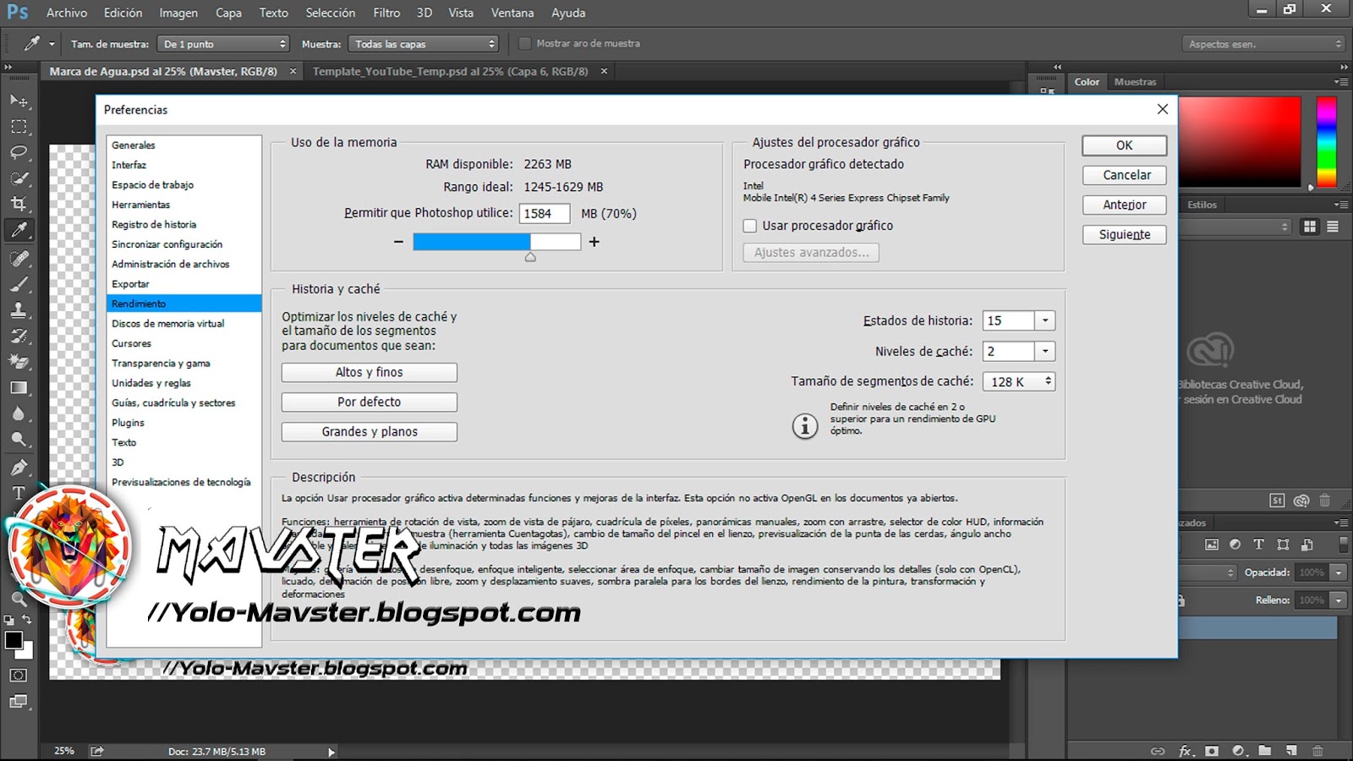Open the 'Muestra' Todas las capas dropdown
Viewport: 1353px width, 761px height.
tap(425, 44)
